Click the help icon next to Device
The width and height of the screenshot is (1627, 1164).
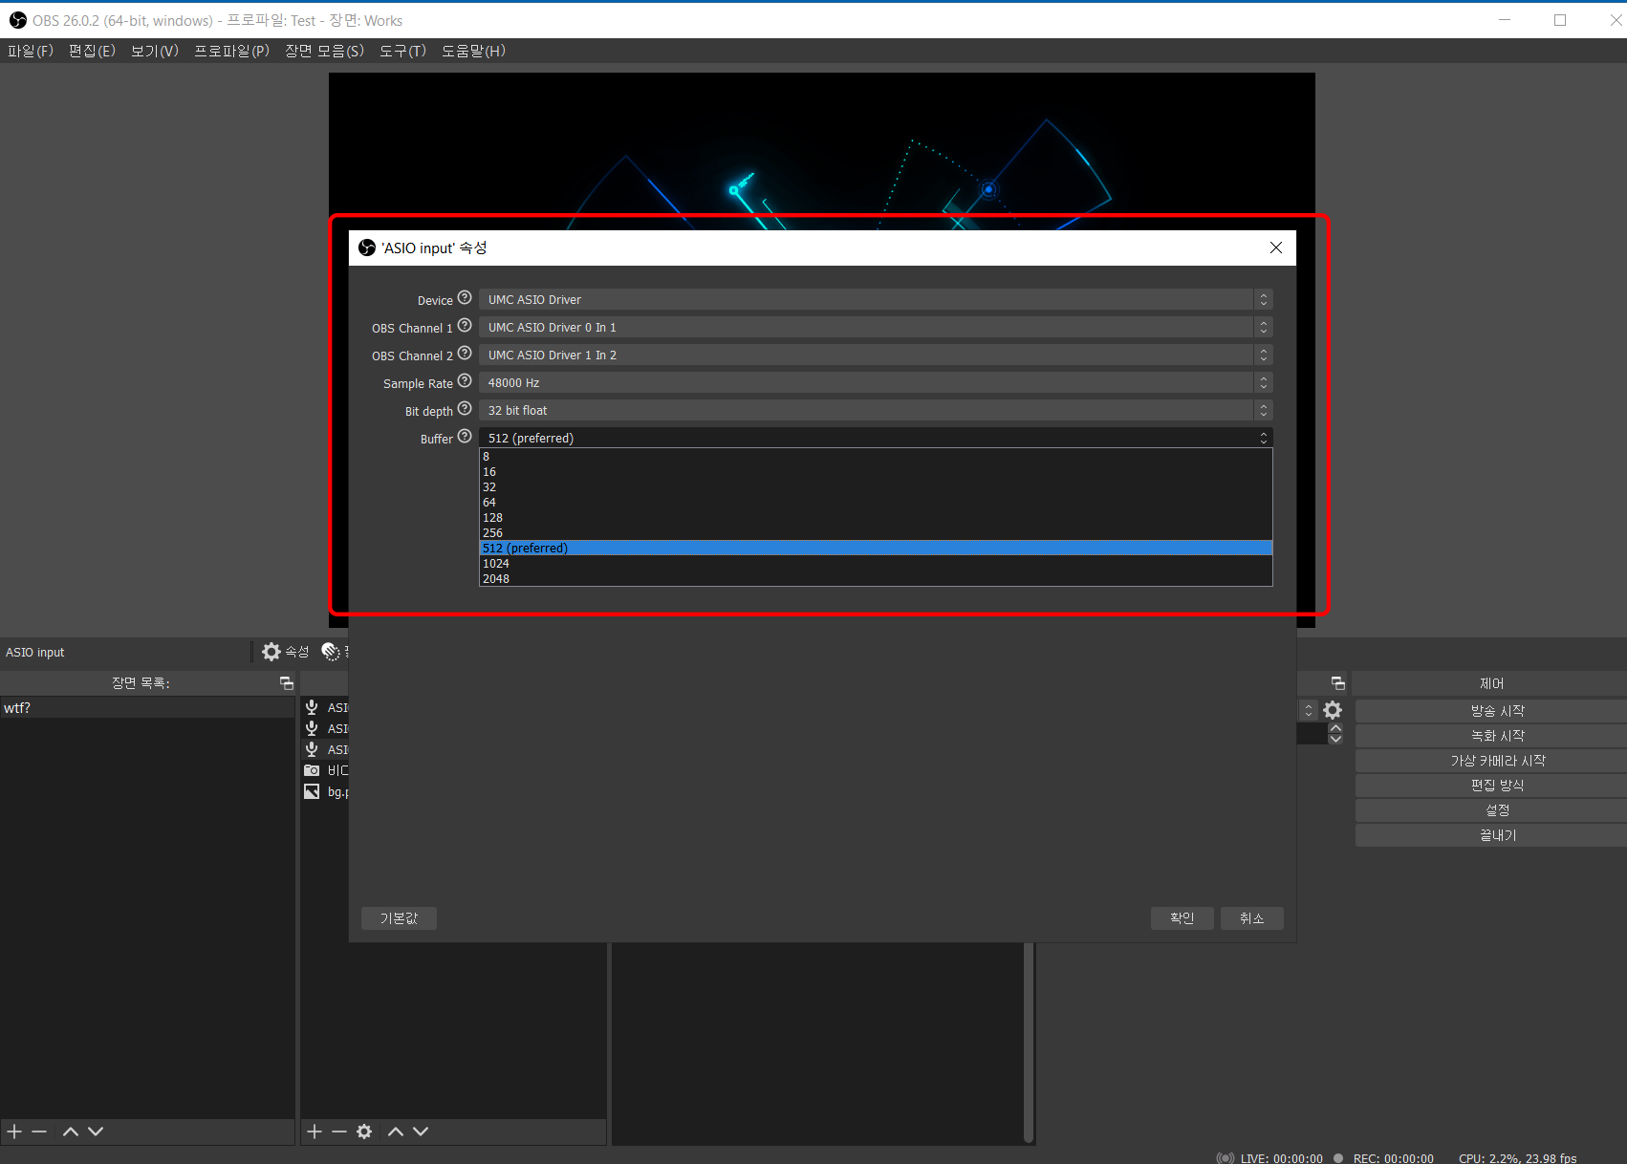[465, 298]
